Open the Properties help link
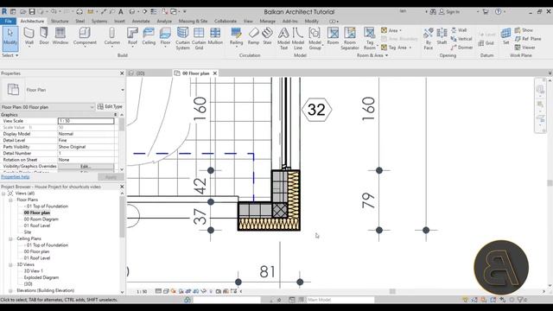 point(16,177)
